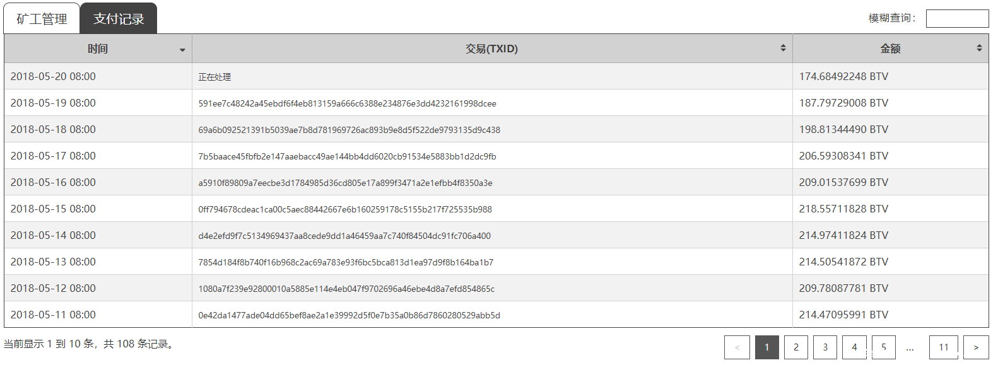Go to previous page arrow button
Viewport: 998px width, 365px height.
coord(737,347)
